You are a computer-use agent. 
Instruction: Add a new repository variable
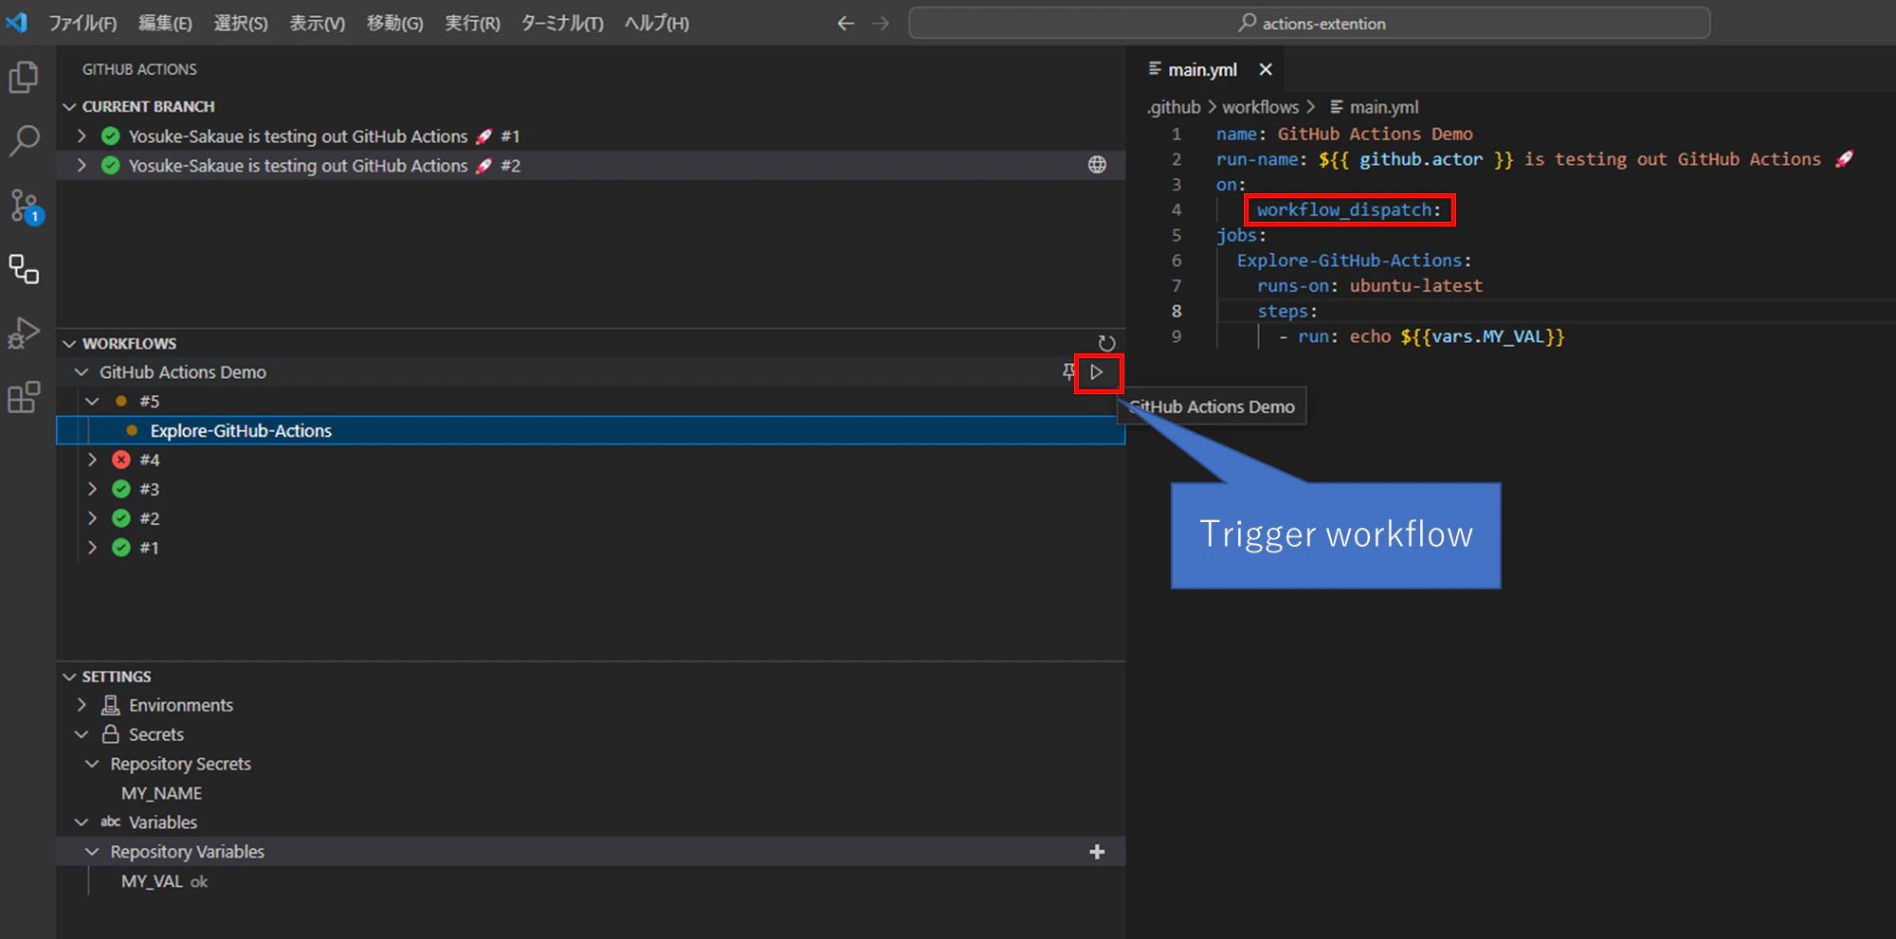1097,852
